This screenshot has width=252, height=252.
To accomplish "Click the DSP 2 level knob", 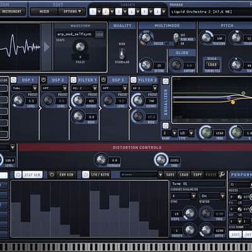I will [48, 100].
